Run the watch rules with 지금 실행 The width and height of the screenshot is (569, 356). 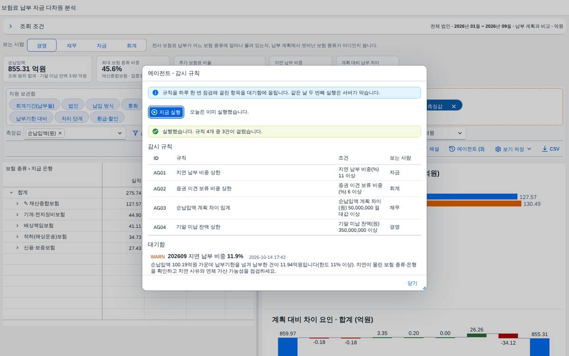[166, 112]
